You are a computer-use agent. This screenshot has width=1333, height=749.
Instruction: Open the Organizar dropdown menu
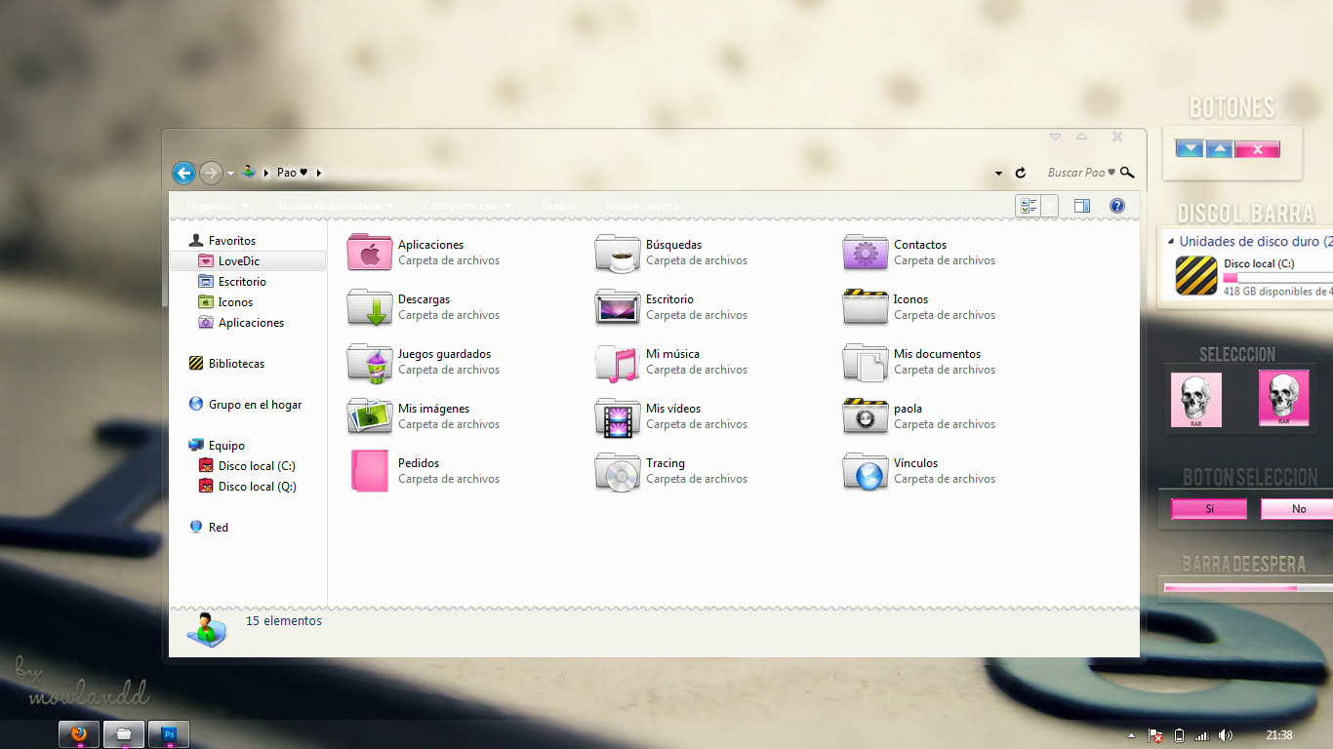[215, 206]
